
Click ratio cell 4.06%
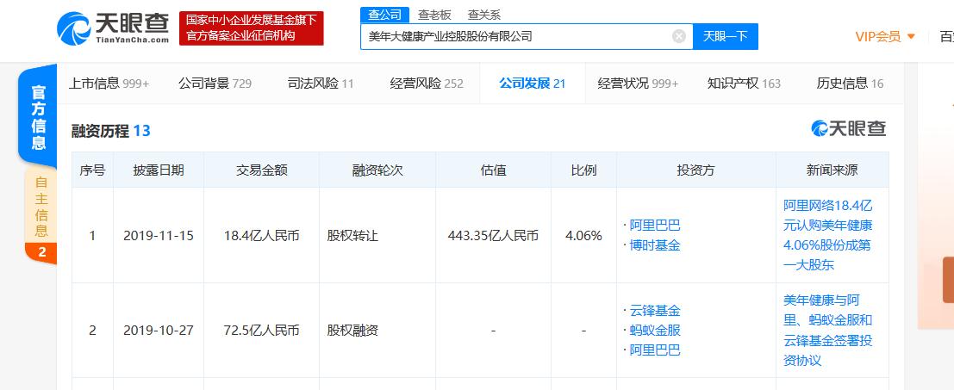[x=583, y=236]
